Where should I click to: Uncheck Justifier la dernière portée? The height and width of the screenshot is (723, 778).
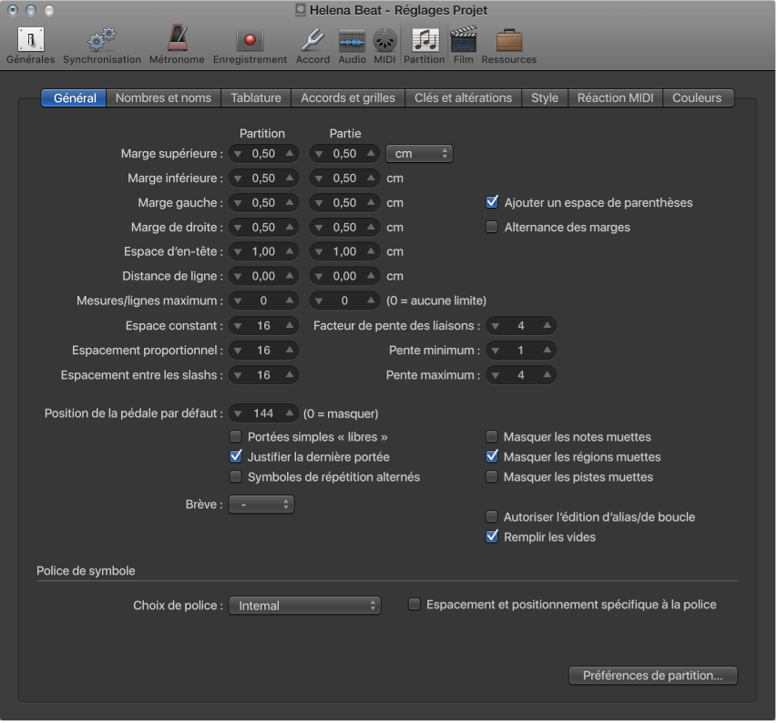coord(235,456)
